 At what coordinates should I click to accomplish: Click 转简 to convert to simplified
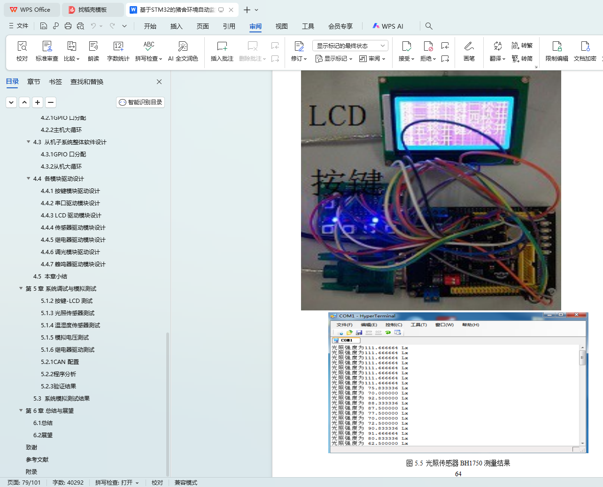point(522,59)
